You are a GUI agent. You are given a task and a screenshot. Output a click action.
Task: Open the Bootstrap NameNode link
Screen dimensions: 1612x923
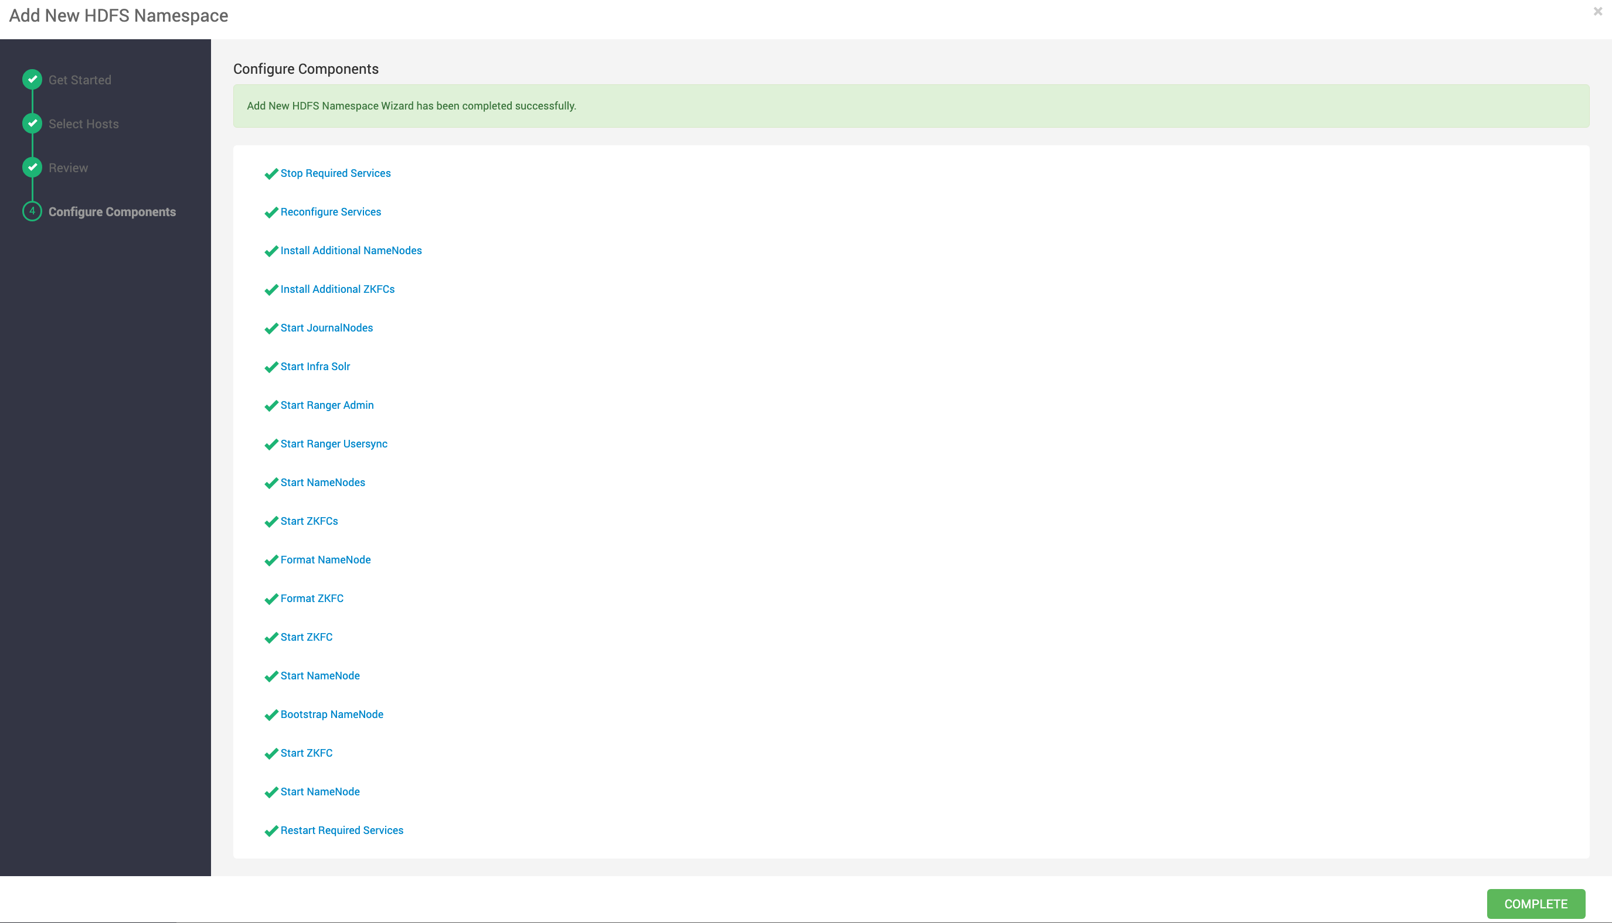pos(332,715)
